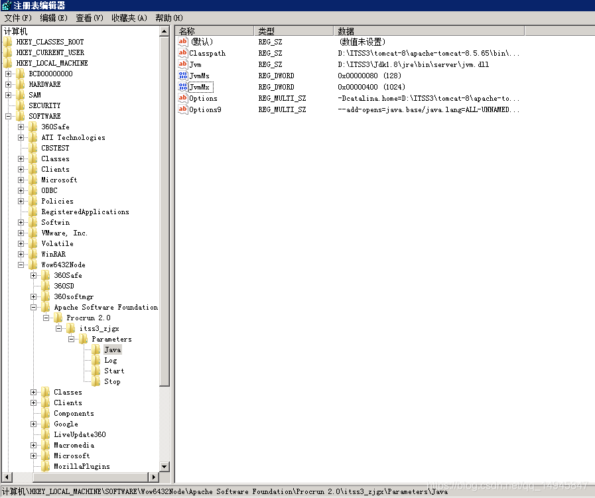Open the 收藏夹(A) menu
Screen dimensions: 595x498
129,18
